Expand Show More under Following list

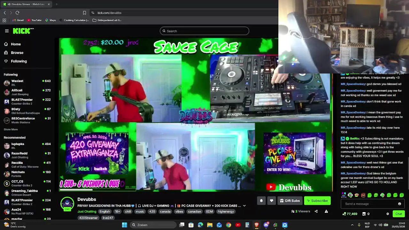point(11,129)
